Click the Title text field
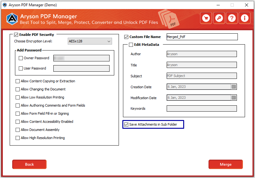Image resolution: width=255 pixels, height=178 pixels. click(x=202, y=65)
